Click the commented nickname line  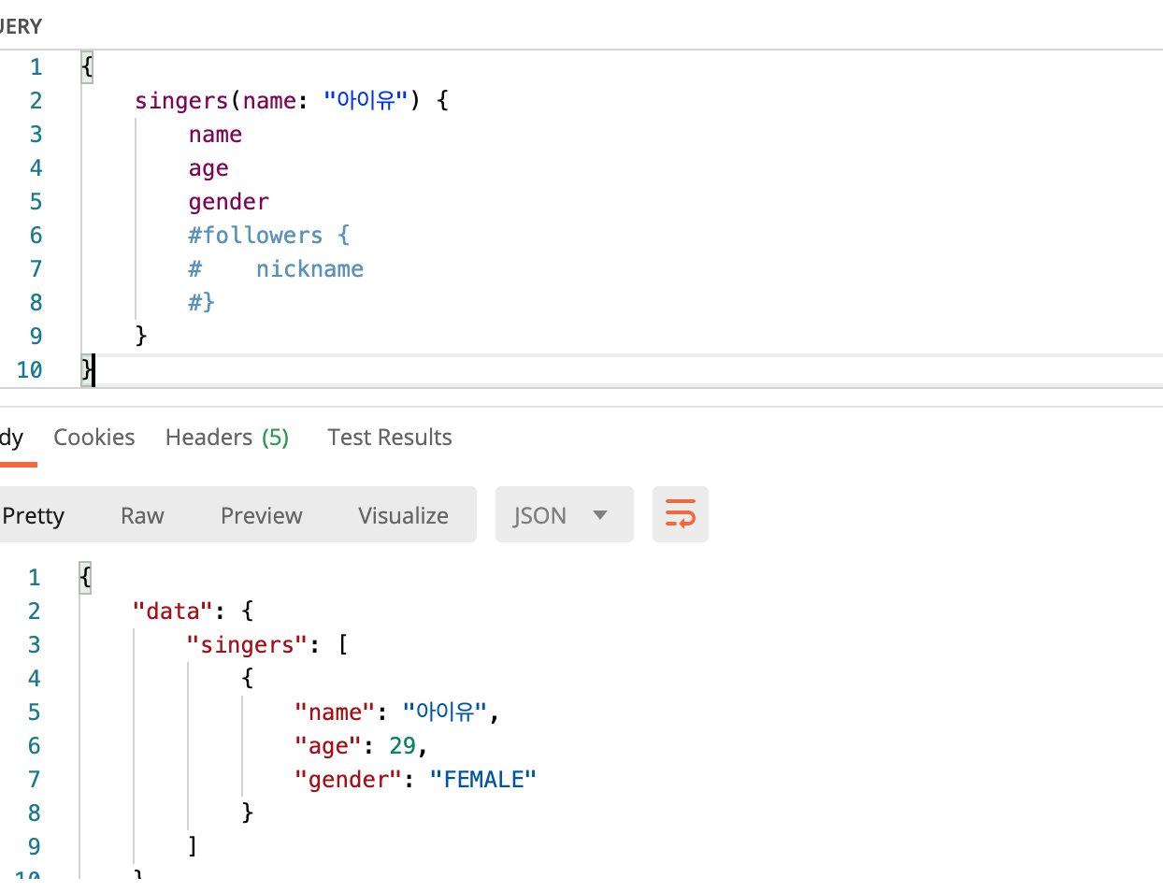click(276, 269)
